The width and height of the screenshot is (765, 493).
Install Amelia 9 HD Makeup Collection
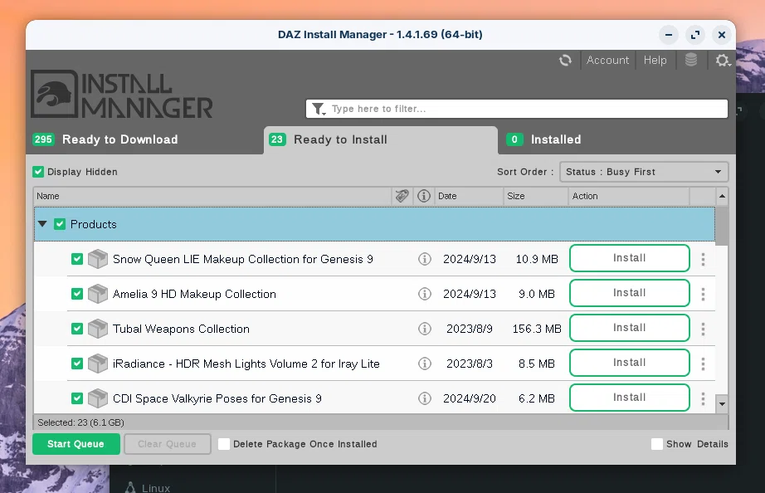(x=630, y=293)
